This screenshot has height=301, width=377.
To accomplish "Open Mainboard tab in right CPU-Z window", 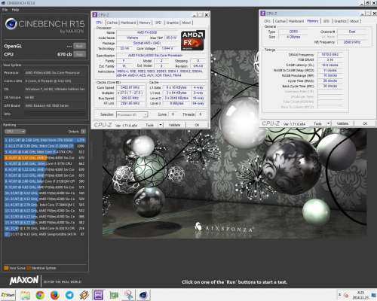I will pos(296,21).
